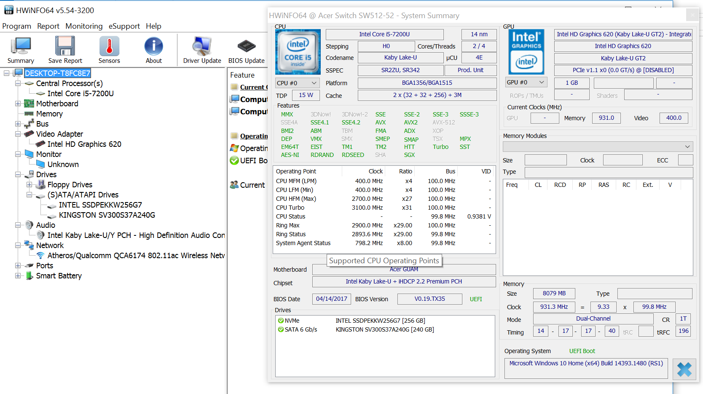Image resolution: width=703 pixels, height=394 pixels.
Task: Click the Operating System Windows 10 field
Action: point(586,368)
